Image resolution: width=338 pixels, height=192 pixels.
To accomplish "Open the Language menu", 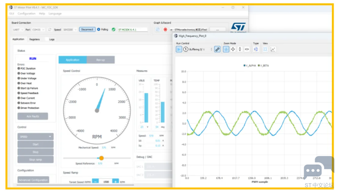I will coord(55,13).
